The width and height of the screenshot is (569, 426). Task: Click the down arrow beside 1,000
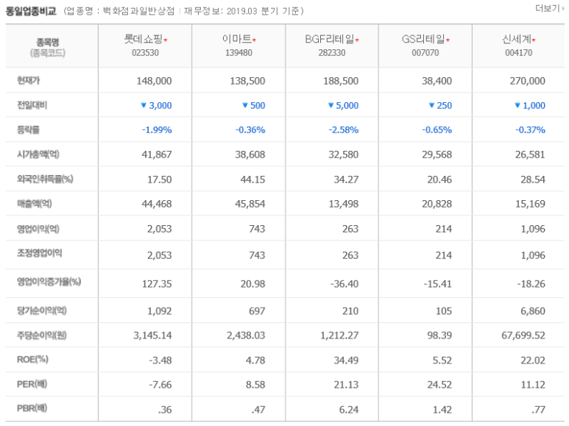point(517,105)
